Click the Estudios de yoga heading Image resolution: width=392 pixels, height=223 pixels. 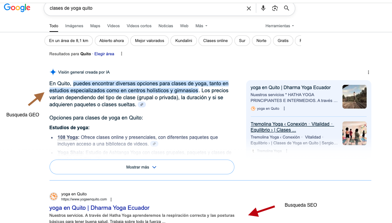pos(69,128)
